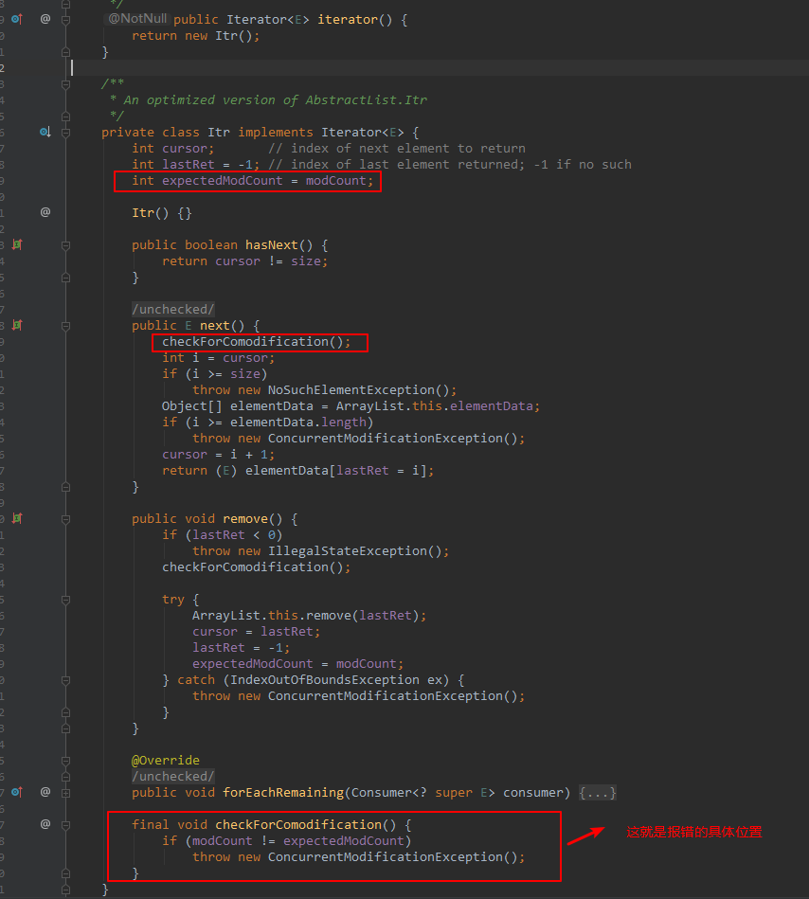Collapse the catch block fold marker
The width and height of the screenshot is (809, 899).
click(66, 680)
